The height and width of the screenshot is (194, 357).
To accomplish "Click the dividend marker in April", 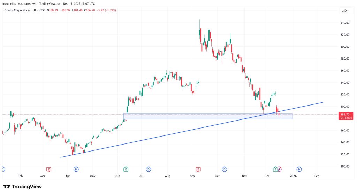I will coord(76,169).
